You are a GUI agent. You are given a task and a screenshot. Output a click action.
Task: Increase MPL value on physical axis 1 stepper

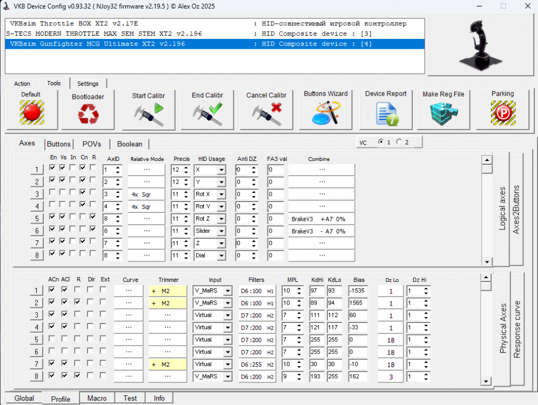coord(300,288)
